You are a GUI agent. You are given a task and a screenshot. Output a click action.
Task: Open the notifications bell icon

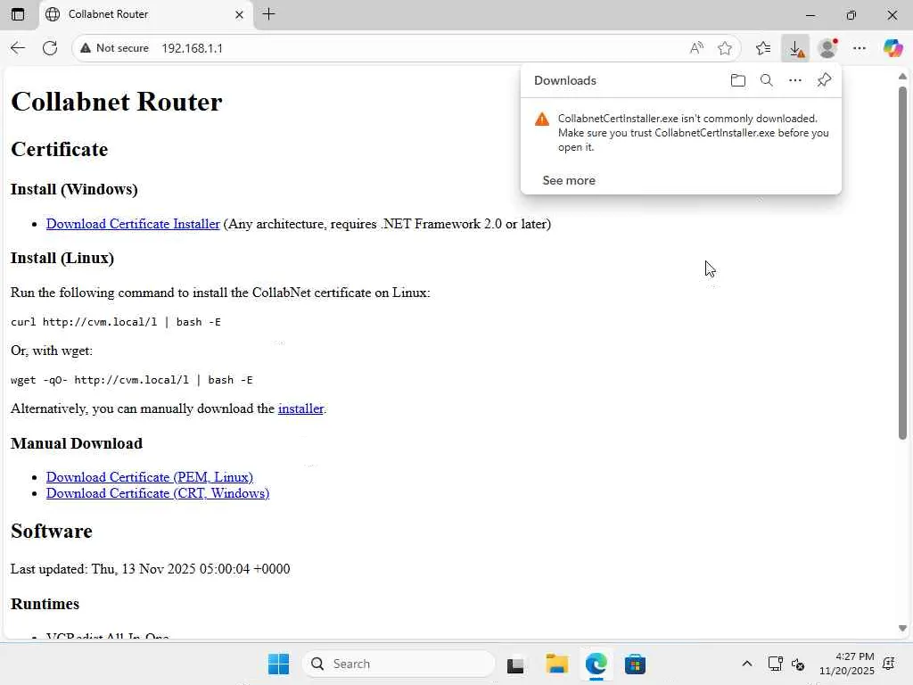(889, 664)
